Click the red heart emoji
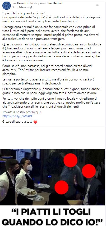 35,122
